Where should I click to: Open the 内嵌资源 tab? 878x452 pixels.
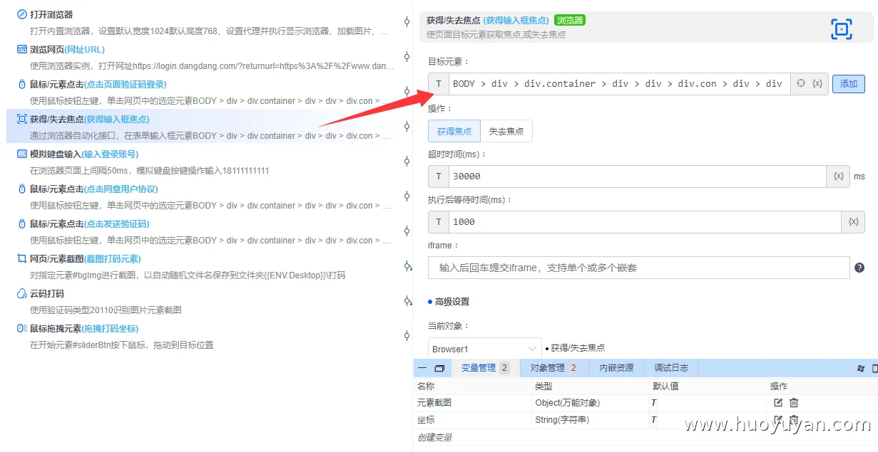[616, 368]
